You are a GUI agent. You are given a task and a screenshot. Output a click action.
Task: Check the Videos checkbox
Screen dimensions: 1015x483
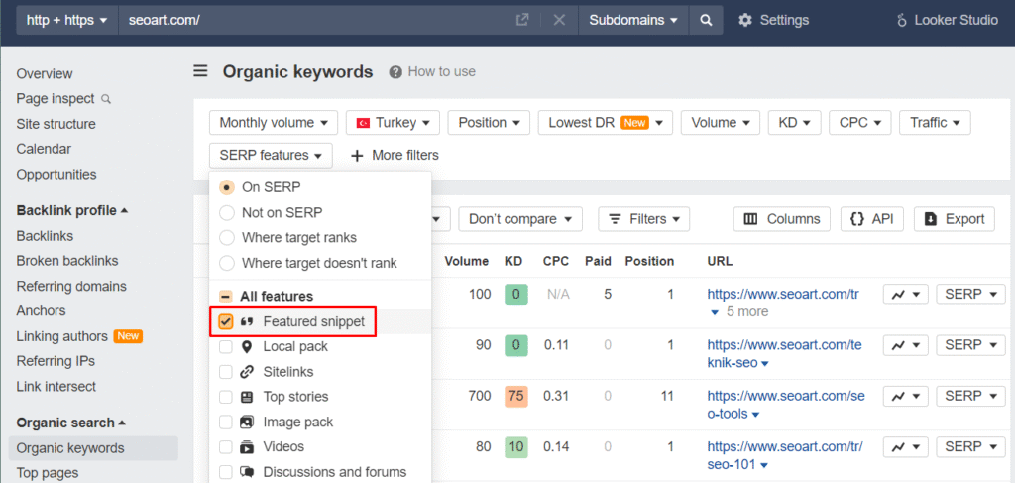[x=226, y=446]
